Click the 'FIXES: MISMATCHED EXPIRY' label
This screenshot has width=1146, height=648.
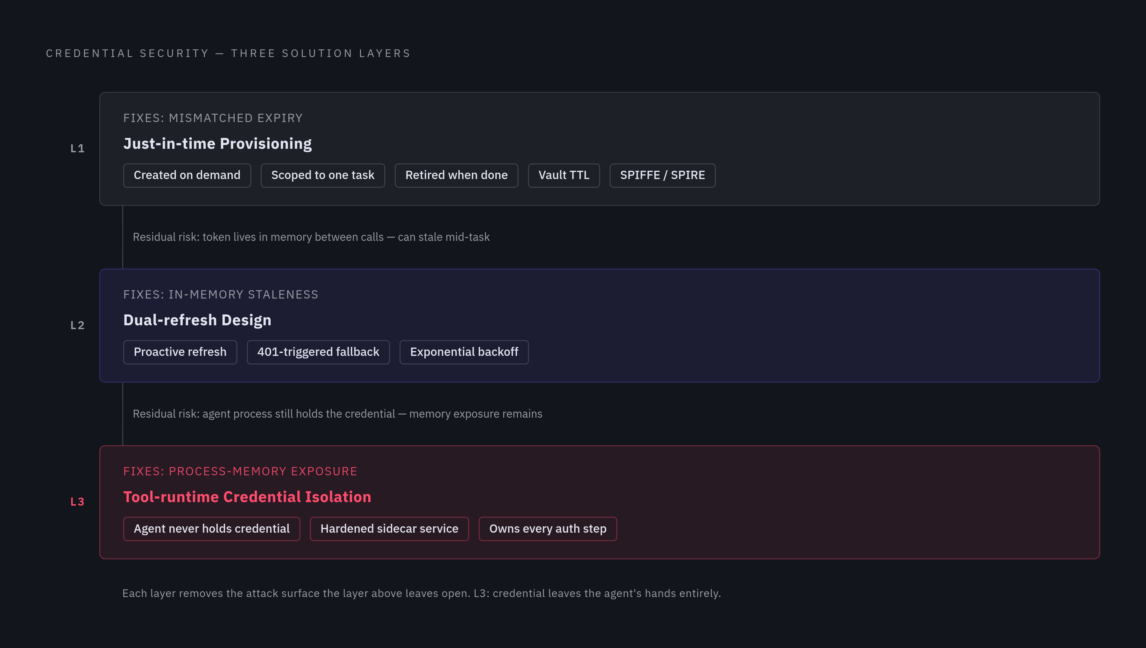(213, 118)
